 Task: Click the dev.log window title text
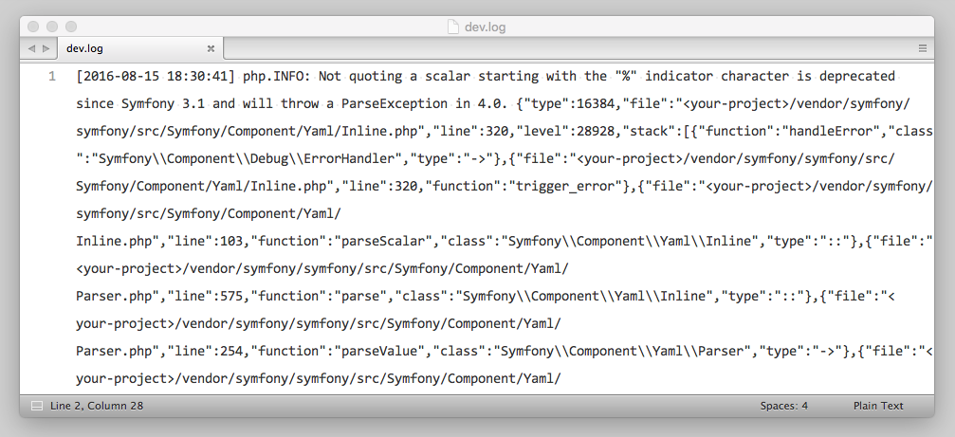(x=485, y=27)
